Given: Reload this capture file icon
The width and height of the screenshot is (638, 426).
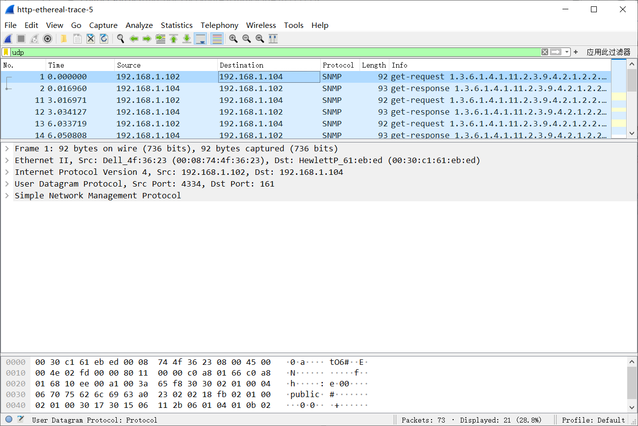Looking at the screenshot, I should 104,39.
